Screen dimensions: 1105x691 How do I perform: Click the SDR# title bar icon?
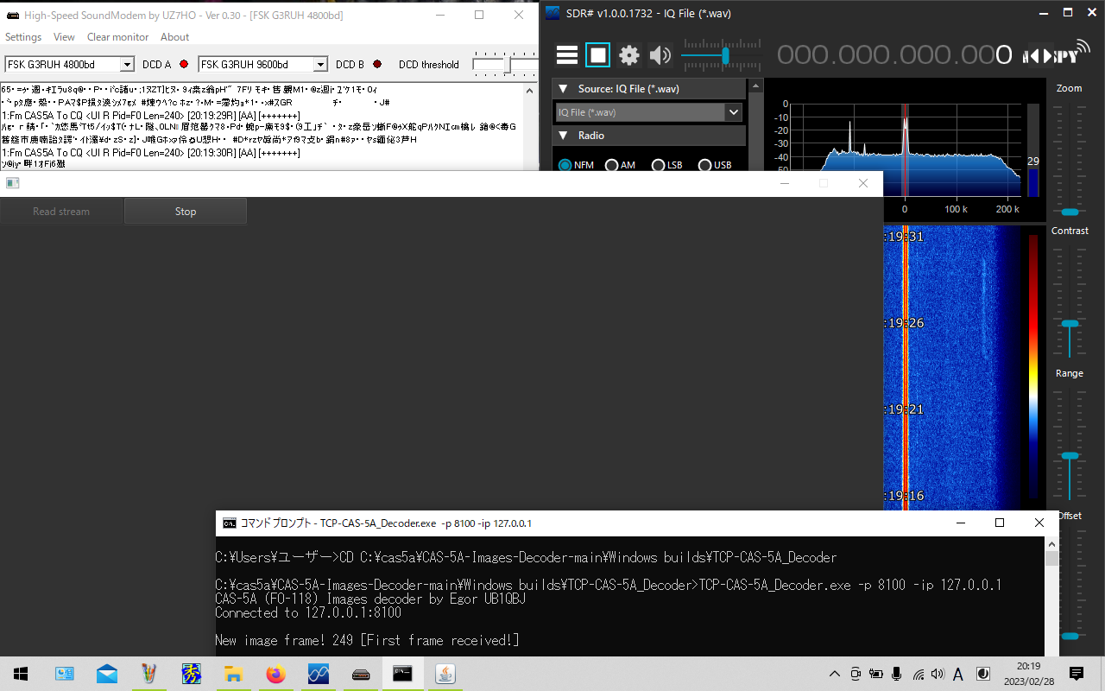(x=552, y=14)
